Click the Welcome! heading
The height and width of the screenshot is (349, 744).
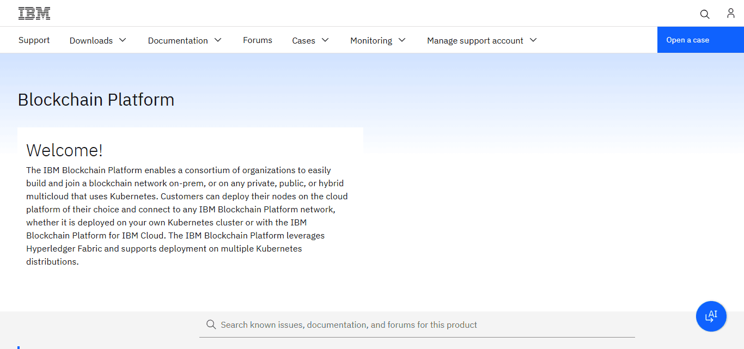coord(64,150)
